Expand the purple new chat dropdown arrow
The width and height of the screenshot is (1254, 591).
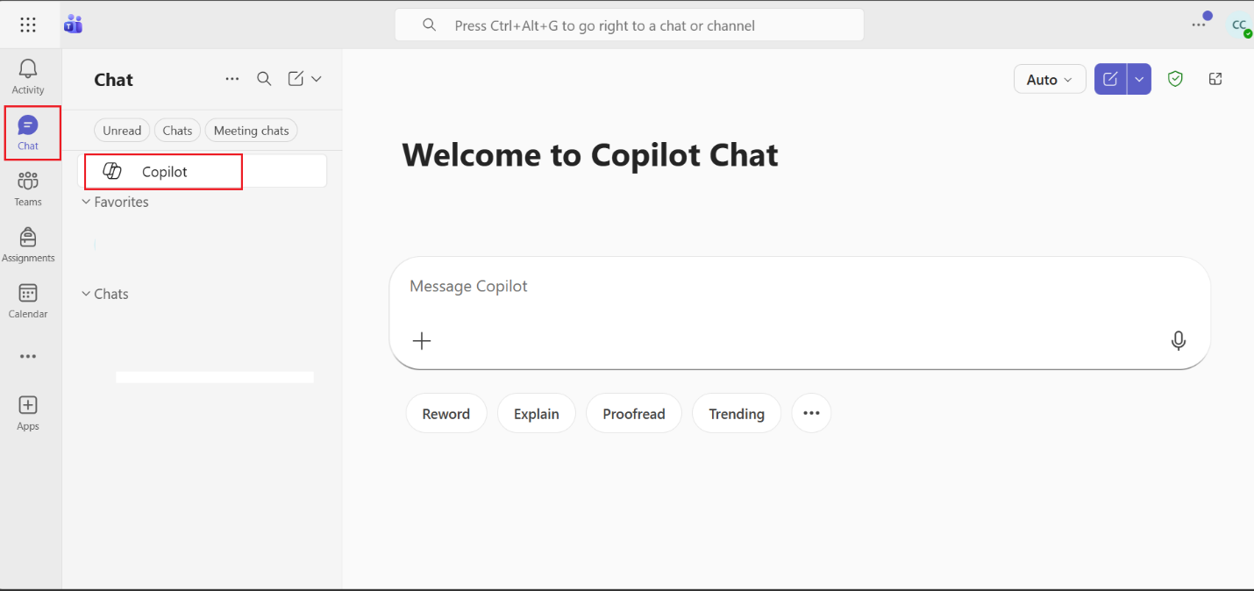coord(1139,79)
